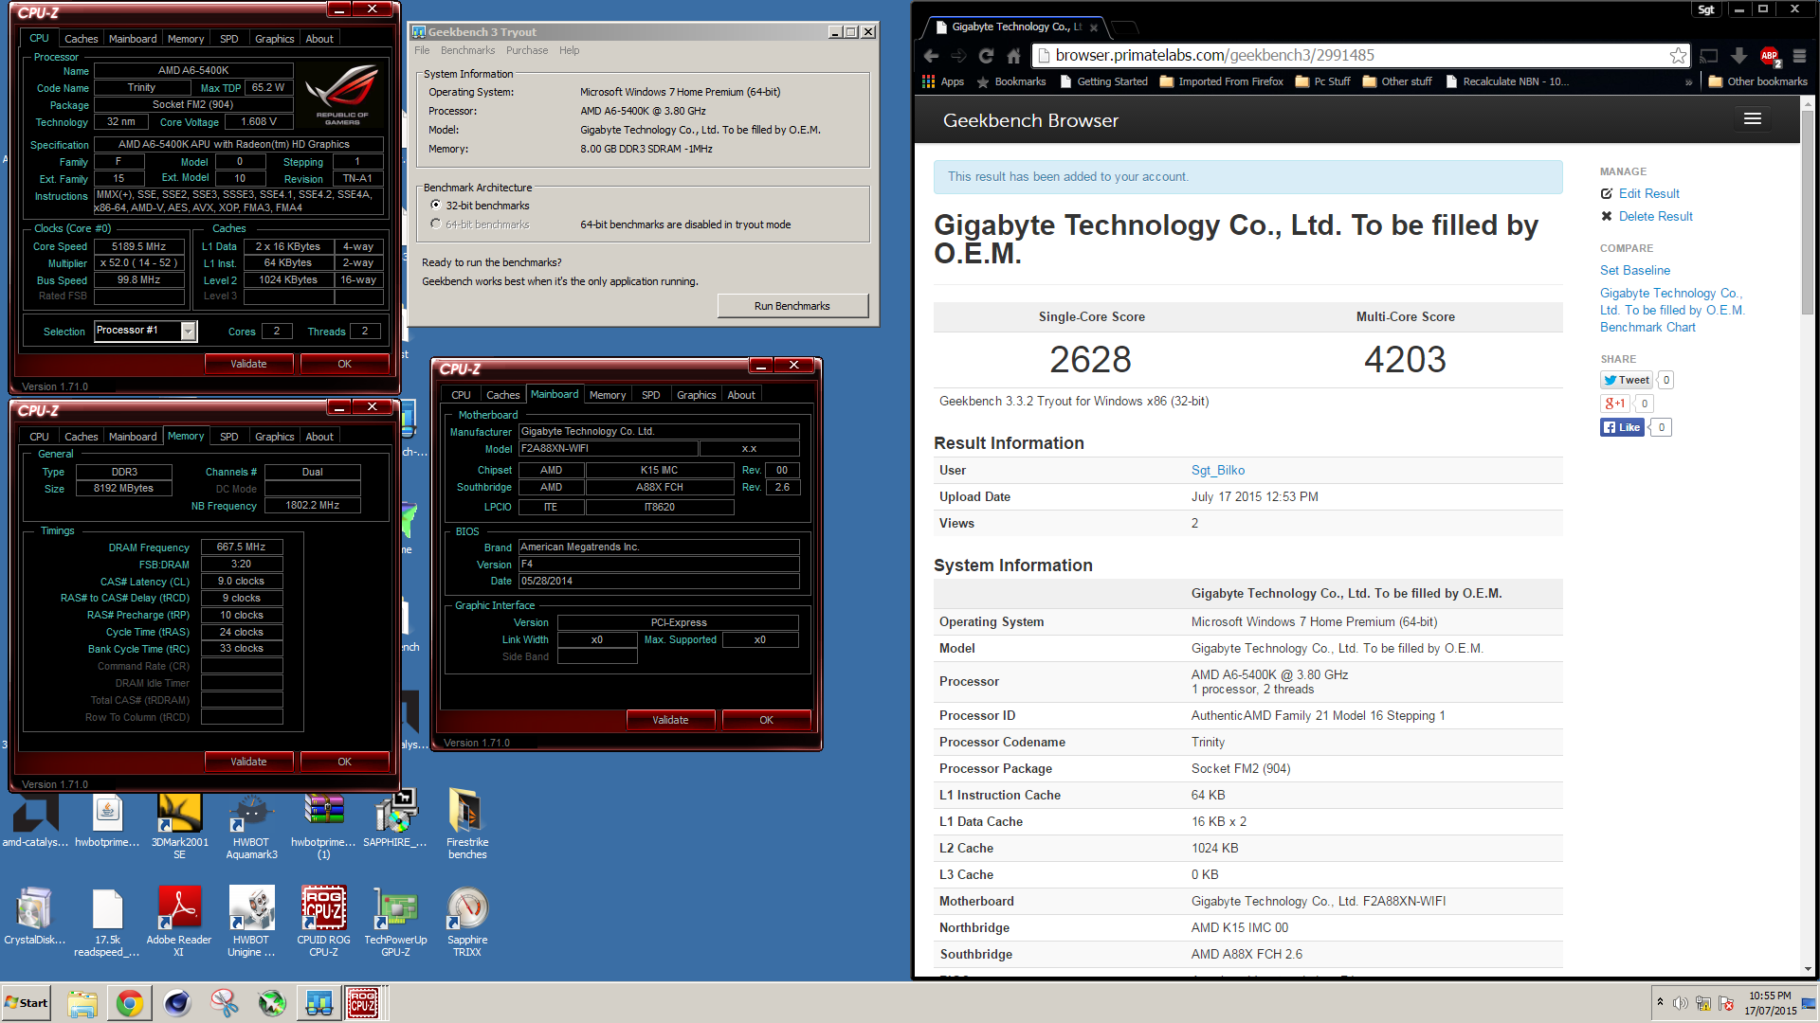Click ROG CPU-Z taskbar icon

point(363,1003)
